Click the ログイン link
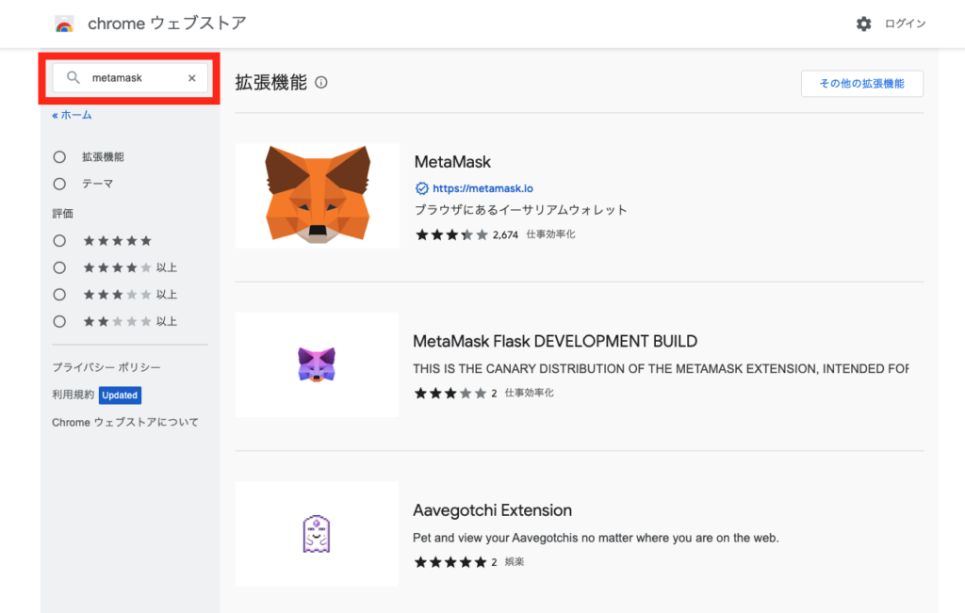Screen dimensions: 965x613 (905, 24)
